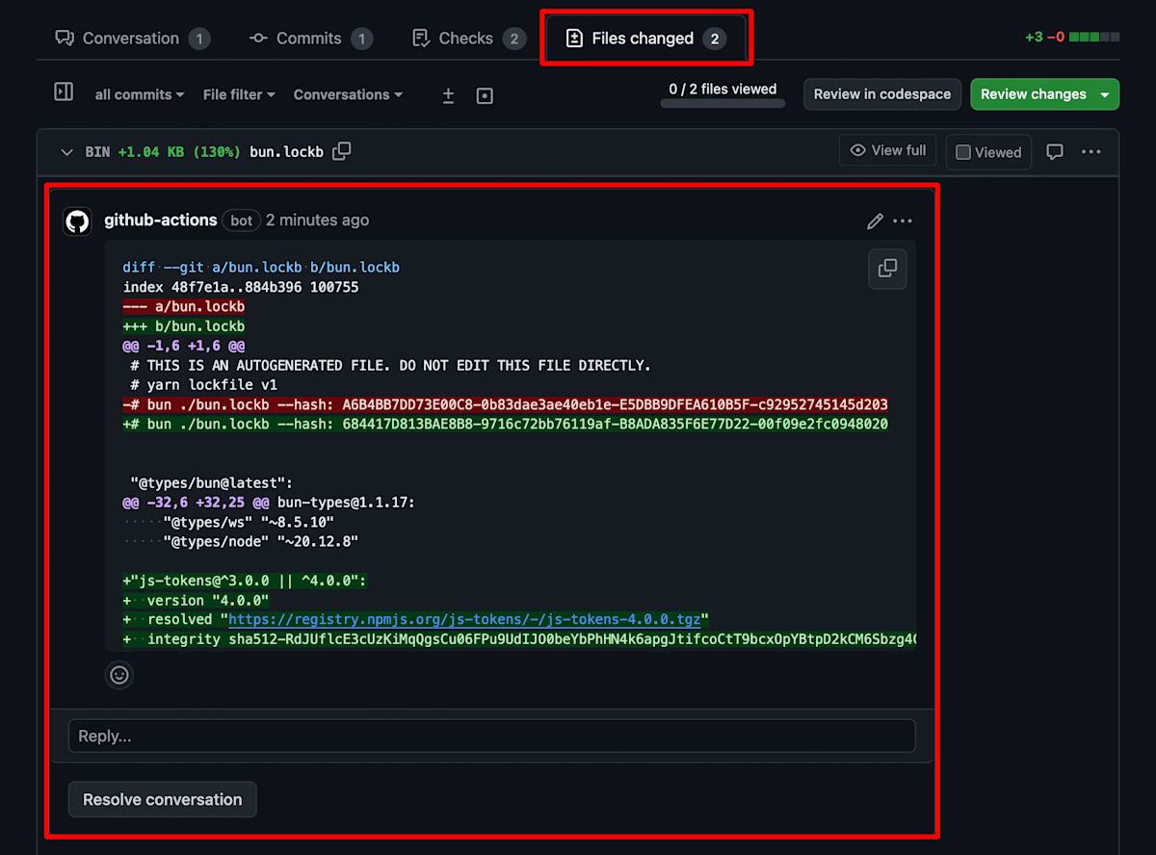Open the Conversation tab
The height and width of the screenshot is (855, 1156).
tap(131, 39)
